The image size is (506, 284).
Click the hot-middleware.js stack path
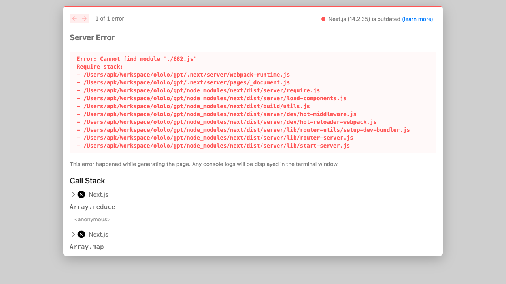217,114
